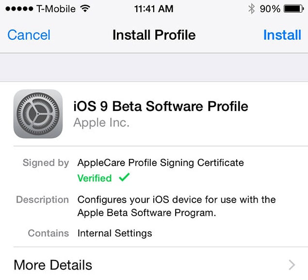Tap the T-Mobile carrier label
This screenshot has width=308, height=280.
click(x=56, y=9)
